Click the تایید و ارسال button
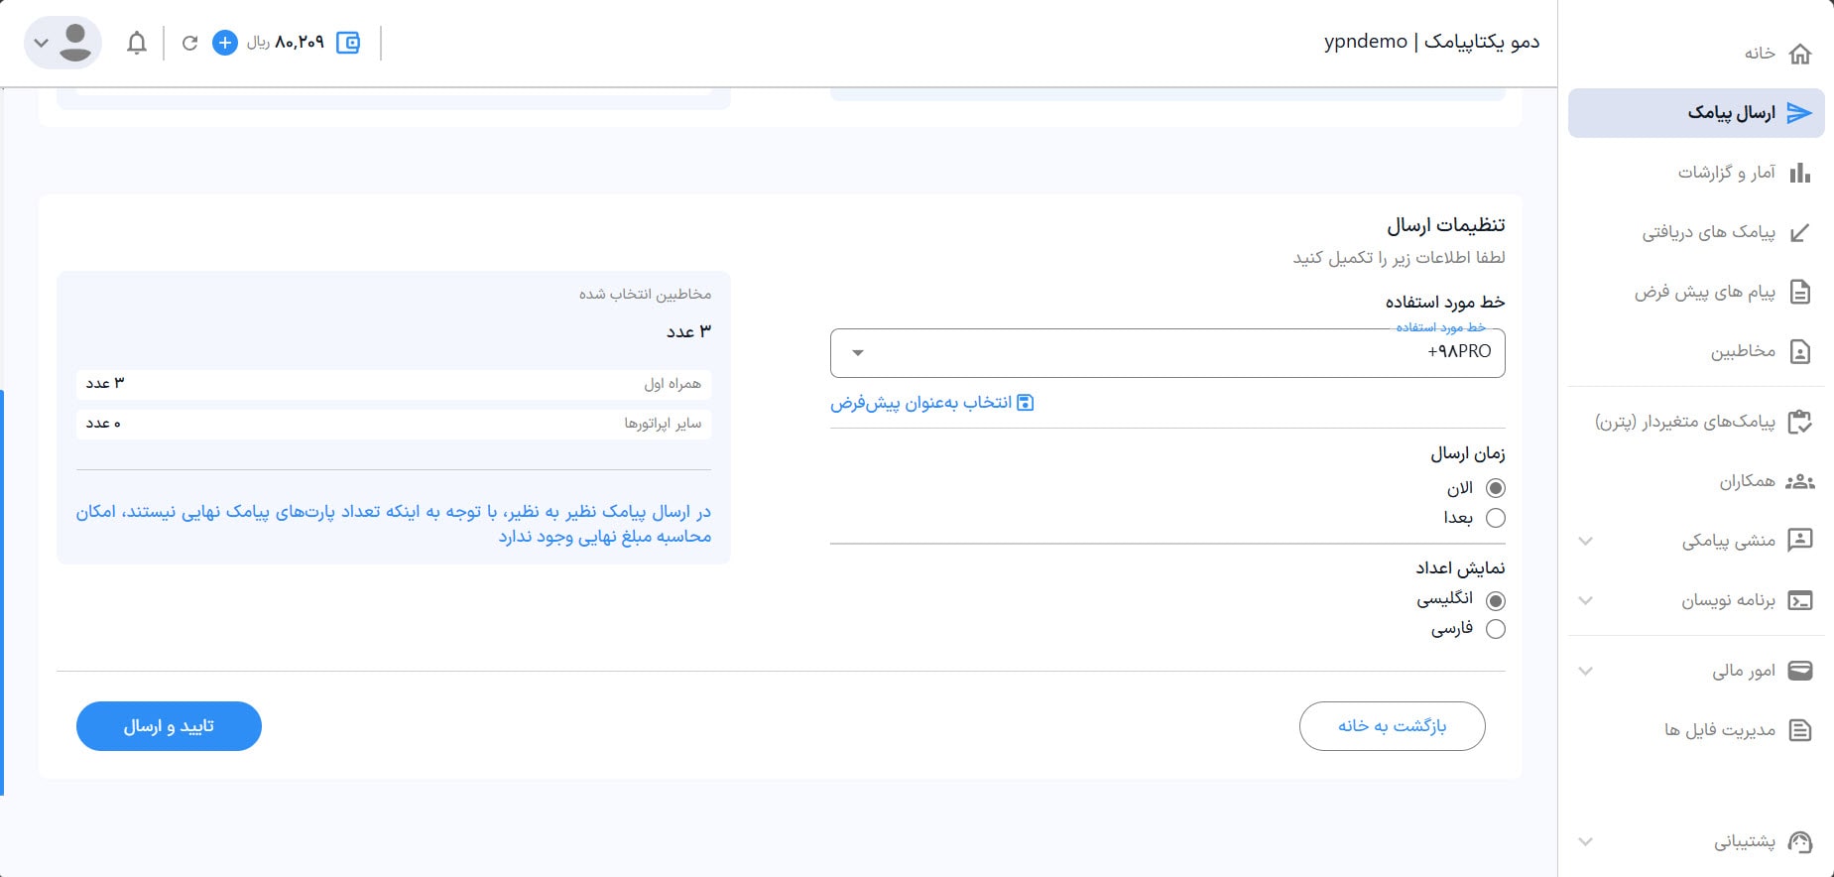The height and width of the screenshot is (877, 1834). pyautogui.click(x=169, y=726)
